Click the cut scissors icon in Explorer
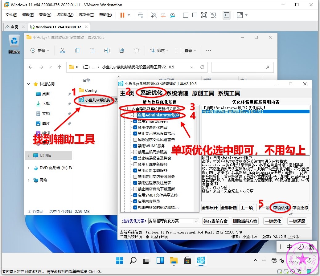The width and height of the screenshot is (320, 276). [x=63, y=51]
